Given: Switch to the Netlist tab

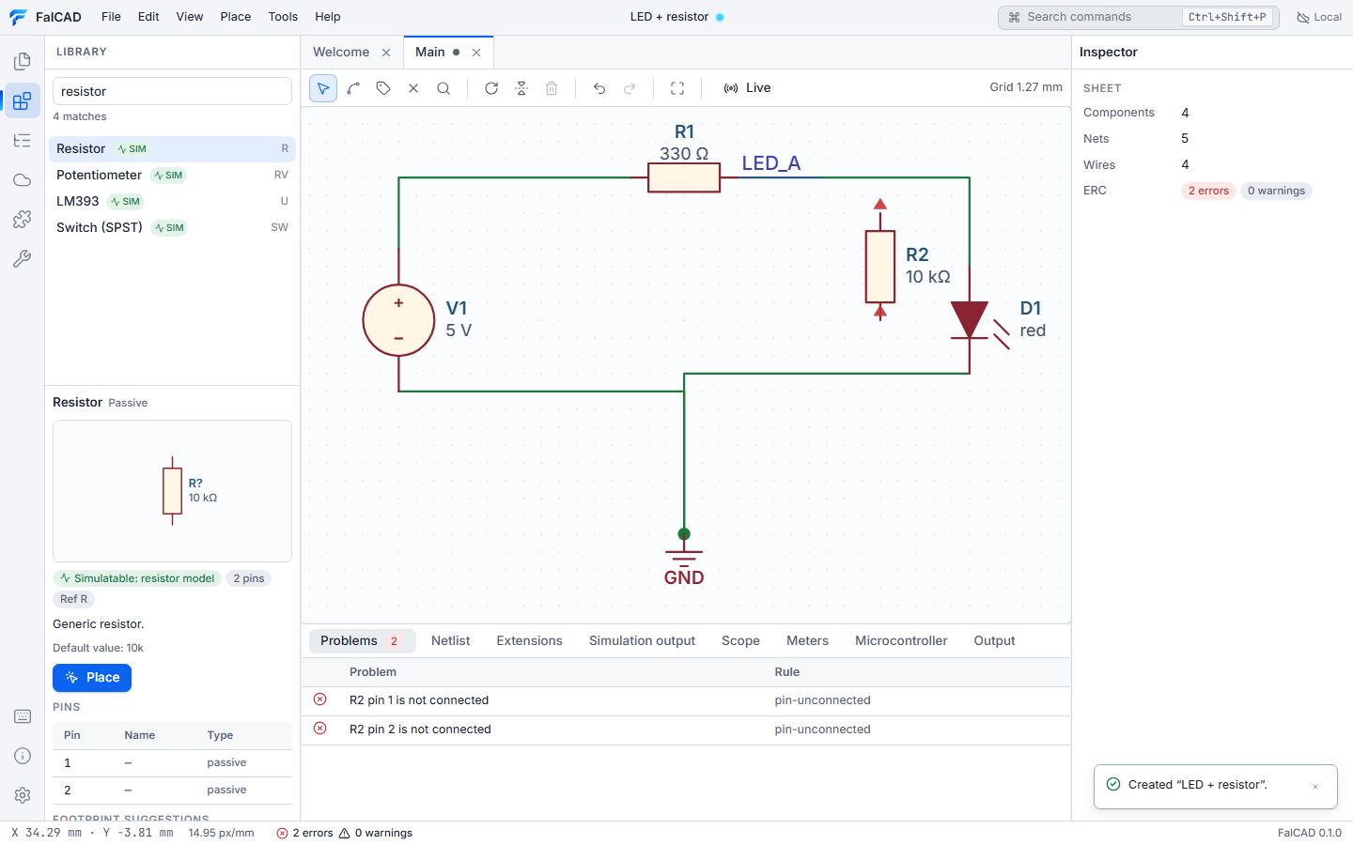Looking at the screenshot, I should (x=451, y=640).
